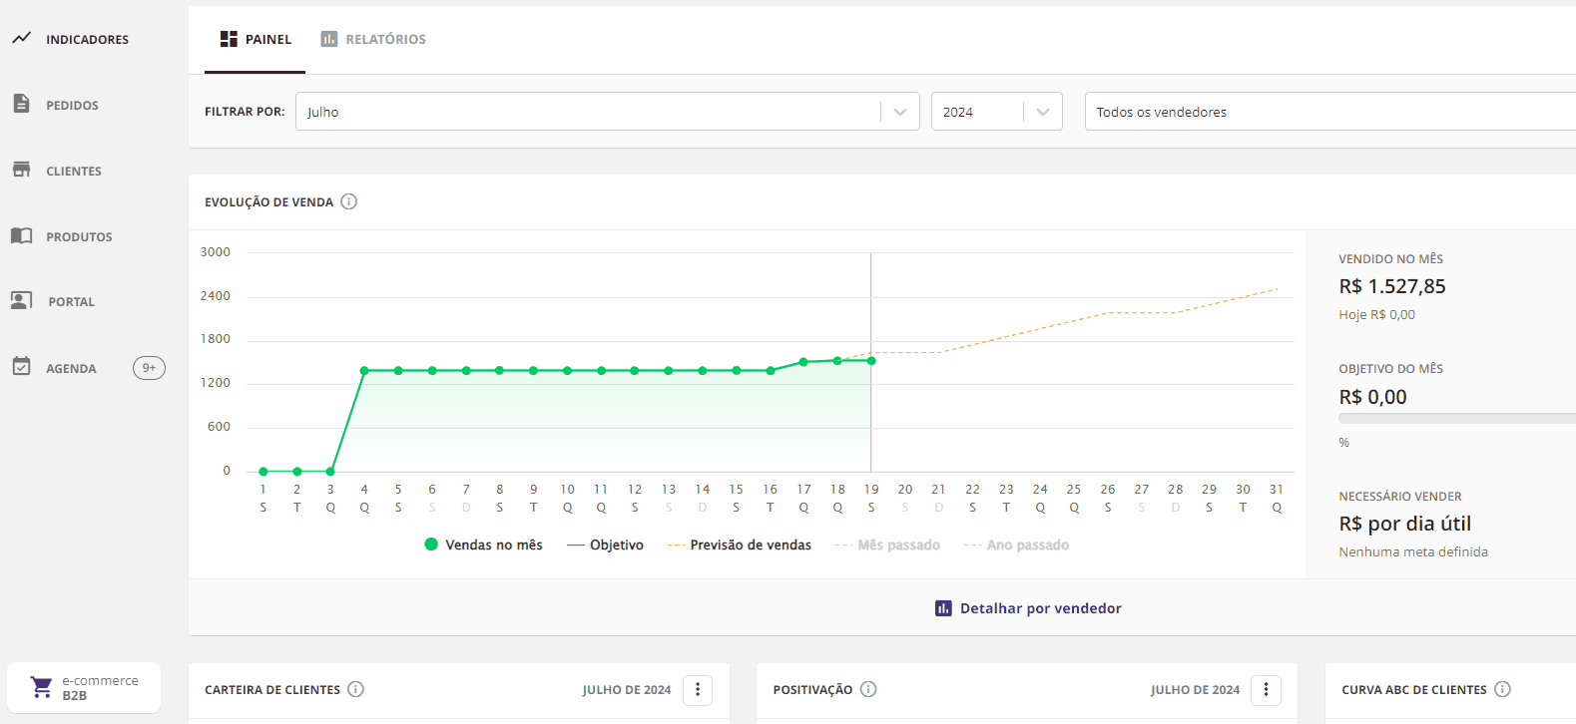This screenshot has width=1576, height=724.
Task: Open the Indicadores trend icon
Action: click(x=21, y=39)
